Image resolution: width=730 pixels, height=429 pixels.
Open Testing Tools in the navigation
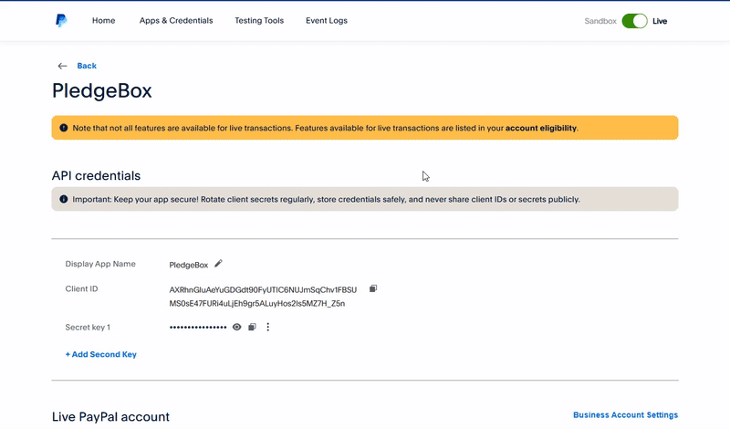259,21
